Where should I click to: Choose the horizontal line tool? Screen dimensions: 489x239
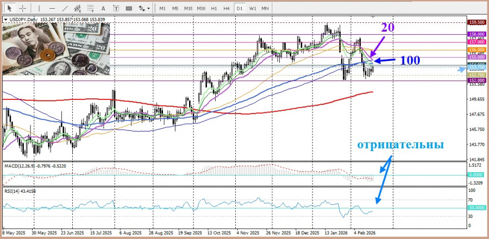(x=52, y=8)
